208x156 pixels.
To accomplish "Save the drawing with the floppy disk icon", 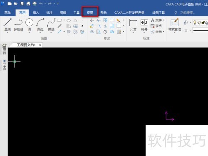I will tap(22, 4).
